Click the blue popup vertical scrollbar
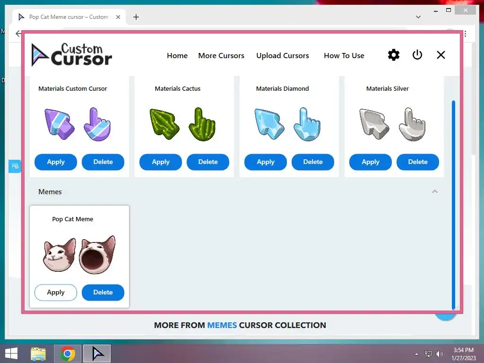The image size is (484, 363). click(453, 204)
